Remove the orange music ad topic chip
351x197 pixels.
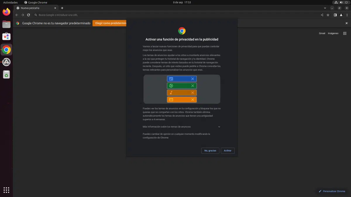tap(192, 93)
